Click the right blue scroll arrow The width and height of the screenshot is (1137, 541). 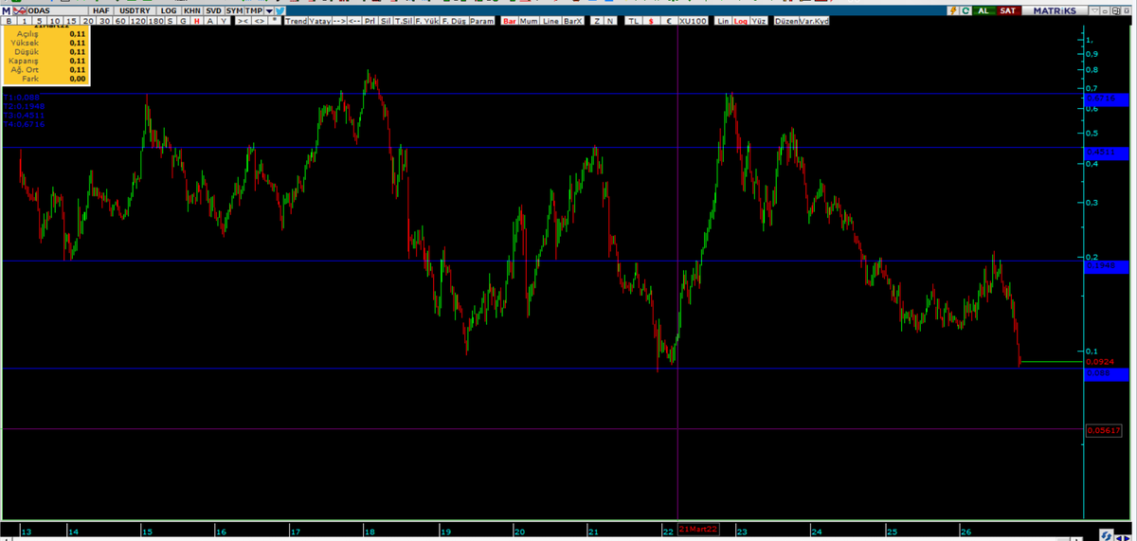(1128, 537)
